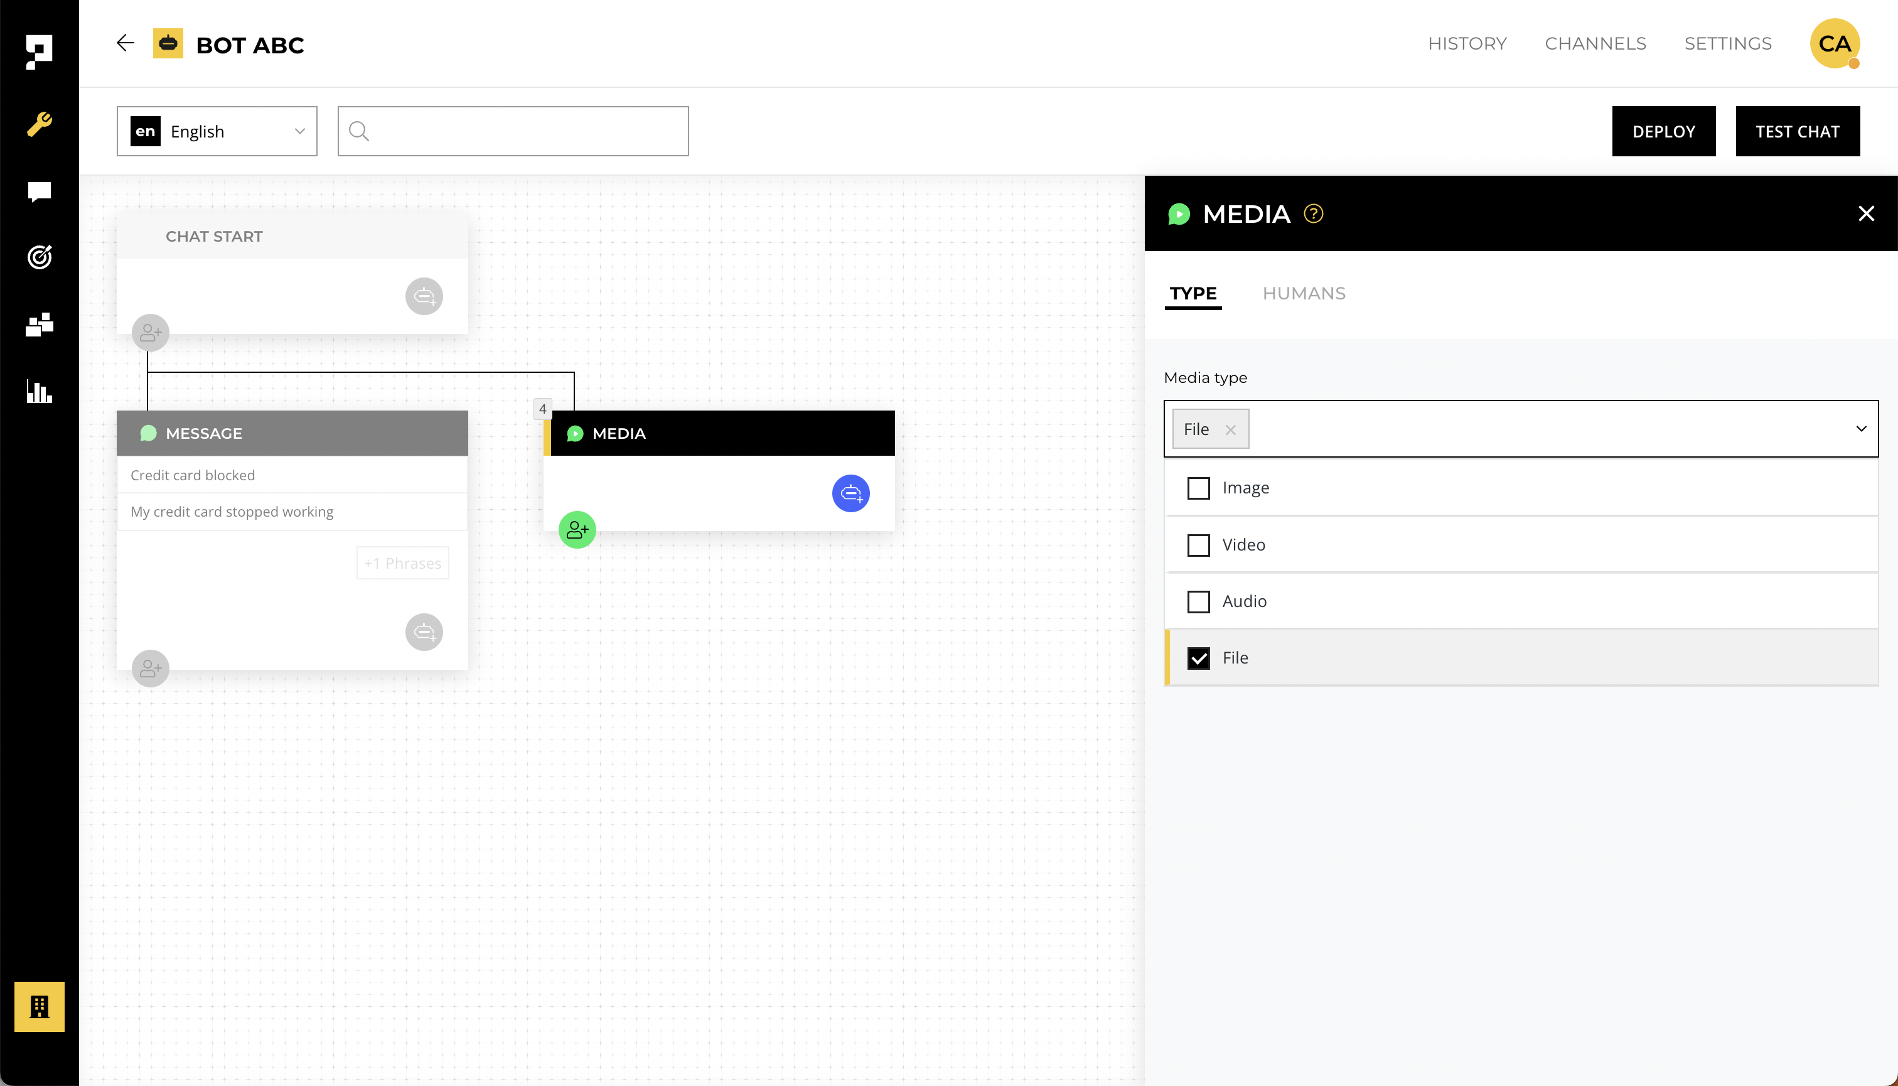Screen dimensions: 1898x1086
Task: Open the CHANNELS menu item
Action: pos(1595,43)
